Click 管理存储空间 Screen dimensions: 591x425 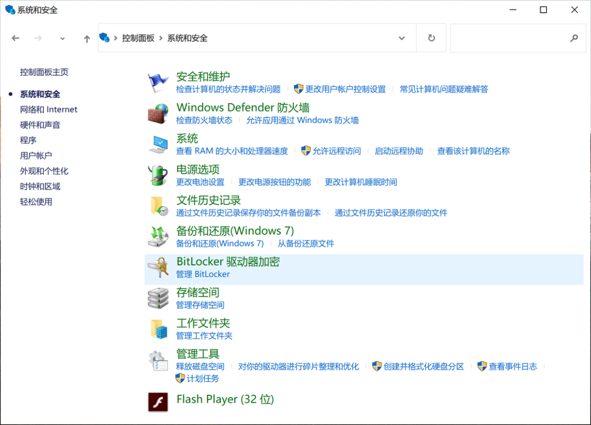[x=200, y=305]
